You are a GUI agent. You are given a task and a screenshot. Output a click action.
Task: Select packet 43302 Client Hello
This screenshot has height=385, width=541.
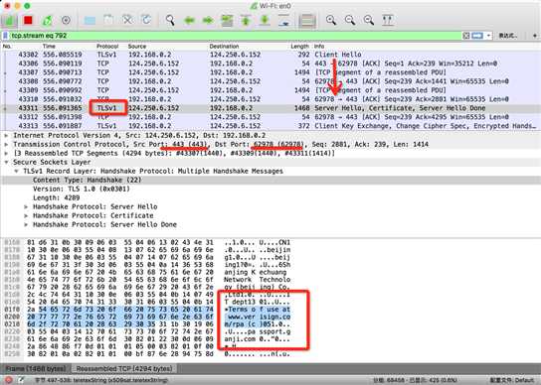click(x=270, y=55)
